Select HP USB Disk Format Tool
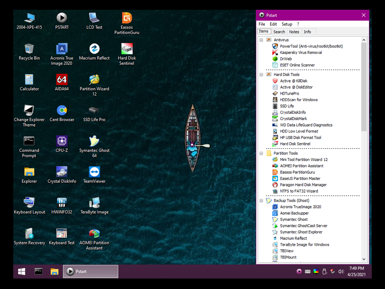This screenshot has height=289, width=385. click(300, 138)
